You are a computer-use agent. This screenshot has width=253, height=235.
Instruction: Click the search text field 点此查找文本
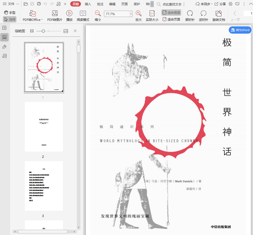pyautogui.click(x=172, y=4)
